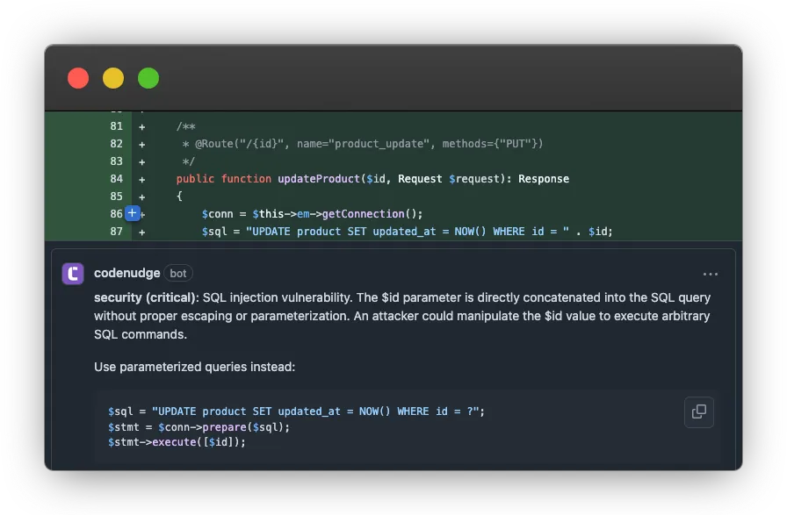Select line number 81 in the diff gutter
The height and width of the screenshot is (515, 787).
click(118, 125)
